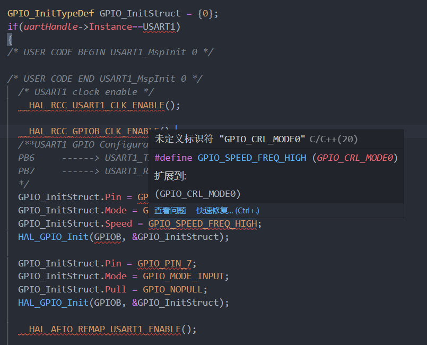Click the second HAL_GPIO_Init function call
Viewport: 427px width, 345px height.
click(x=54, y=303)
